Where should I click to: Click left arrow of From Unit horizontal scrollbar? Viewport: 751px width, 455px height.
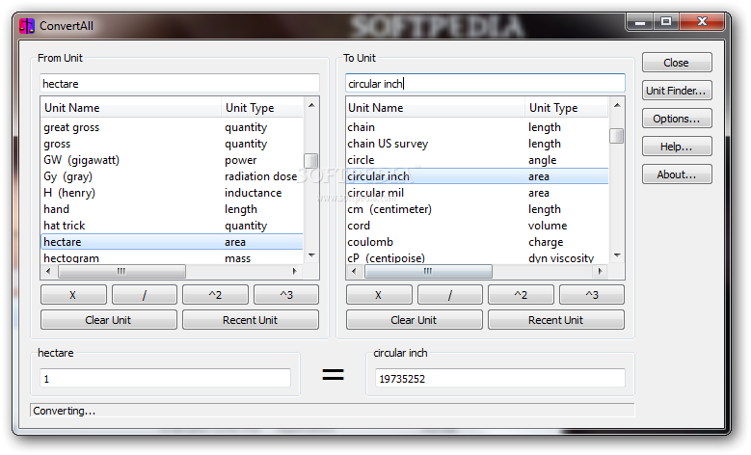click(48, 271)
